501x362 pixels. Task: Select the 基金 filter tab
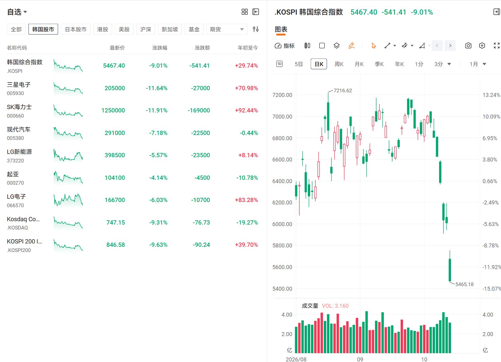[194, 29]
